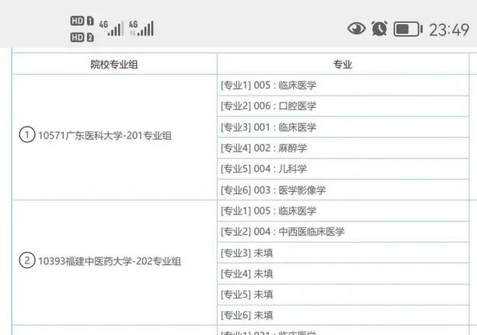Tap the HD 1 SIM indicator
Image resolution: width=477 pixels, height=335 pixels.
(x=82, y=21)
